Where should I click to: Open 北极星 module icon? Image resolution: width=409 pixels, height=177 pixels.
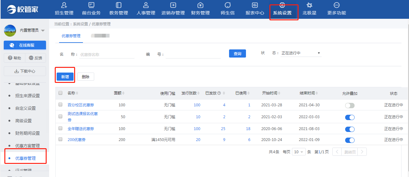[x=309, y=5]
